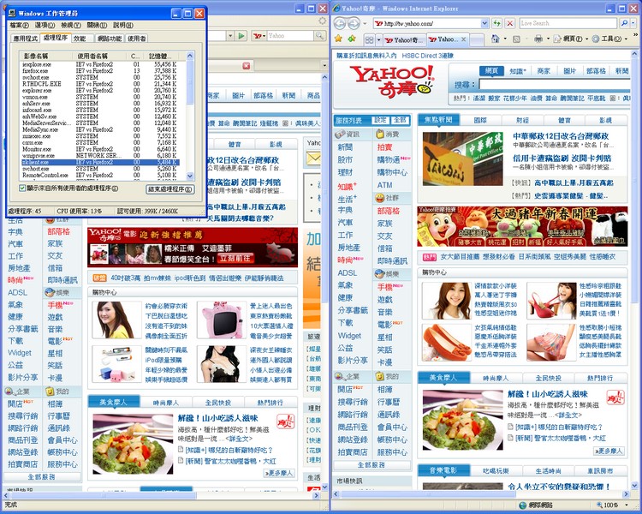Screen dimensions: 642x514
Task: Click the IE status bar 網際網路 zone icon
Action: pos(522,505)
